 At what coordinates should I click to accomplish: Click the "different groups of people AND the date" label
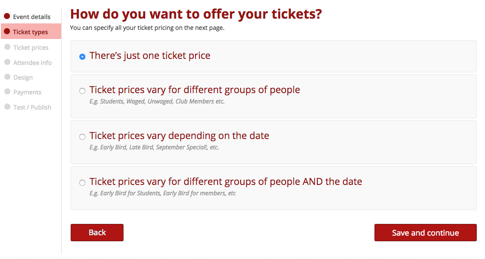pos(225,181)
